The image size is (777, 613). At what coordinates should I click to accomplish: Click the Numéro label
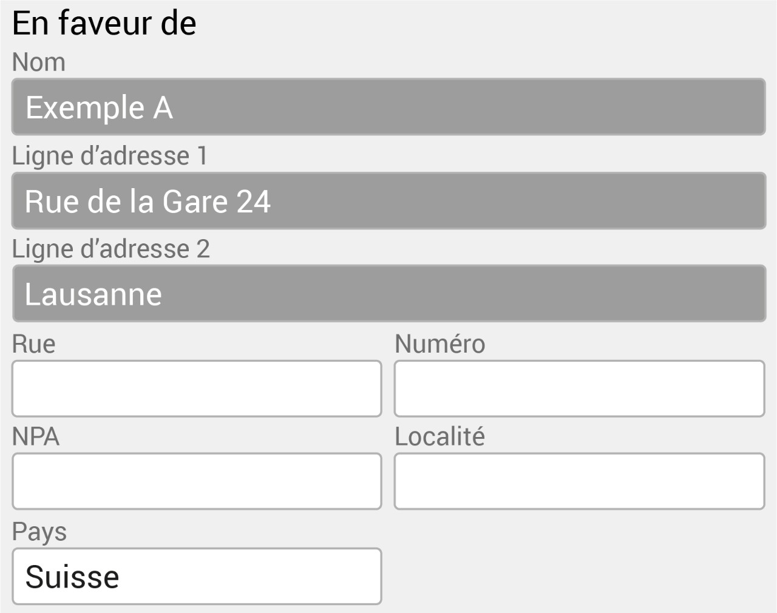440,344
